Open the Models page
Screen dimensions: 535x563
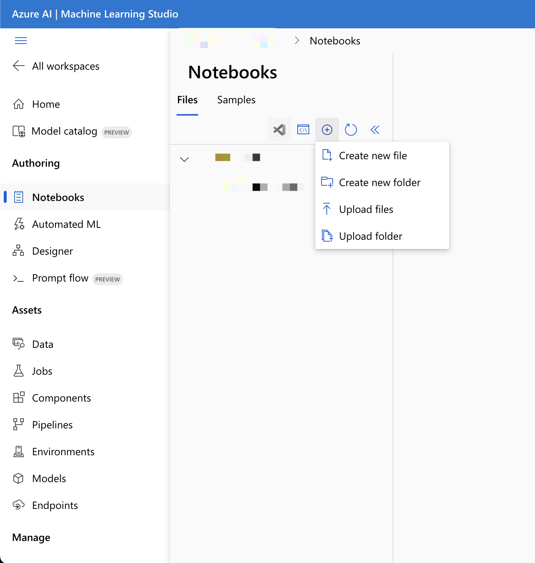[x=49, y=478]
